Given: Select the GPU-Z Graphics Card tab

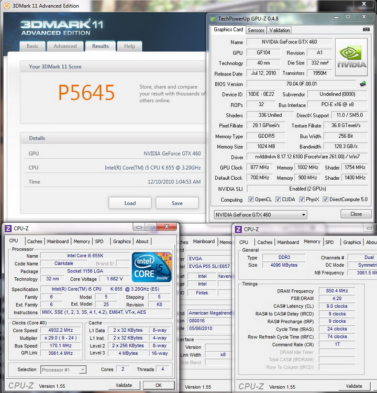Looking at the screenshot, I should click(228, 29).
